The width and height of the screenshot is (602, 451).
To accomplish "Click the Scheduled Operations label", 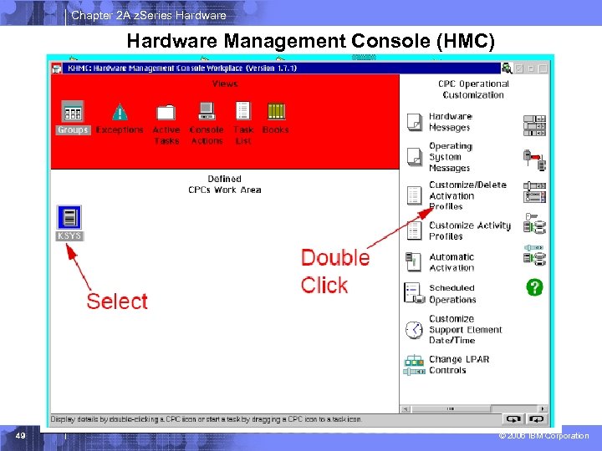I will [452, 294].
